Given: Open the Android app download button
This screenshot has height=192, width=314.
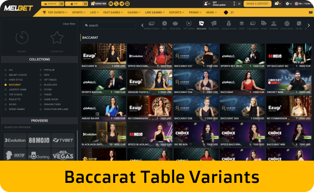Looking at the screenshot, I should tap(50, 3).
